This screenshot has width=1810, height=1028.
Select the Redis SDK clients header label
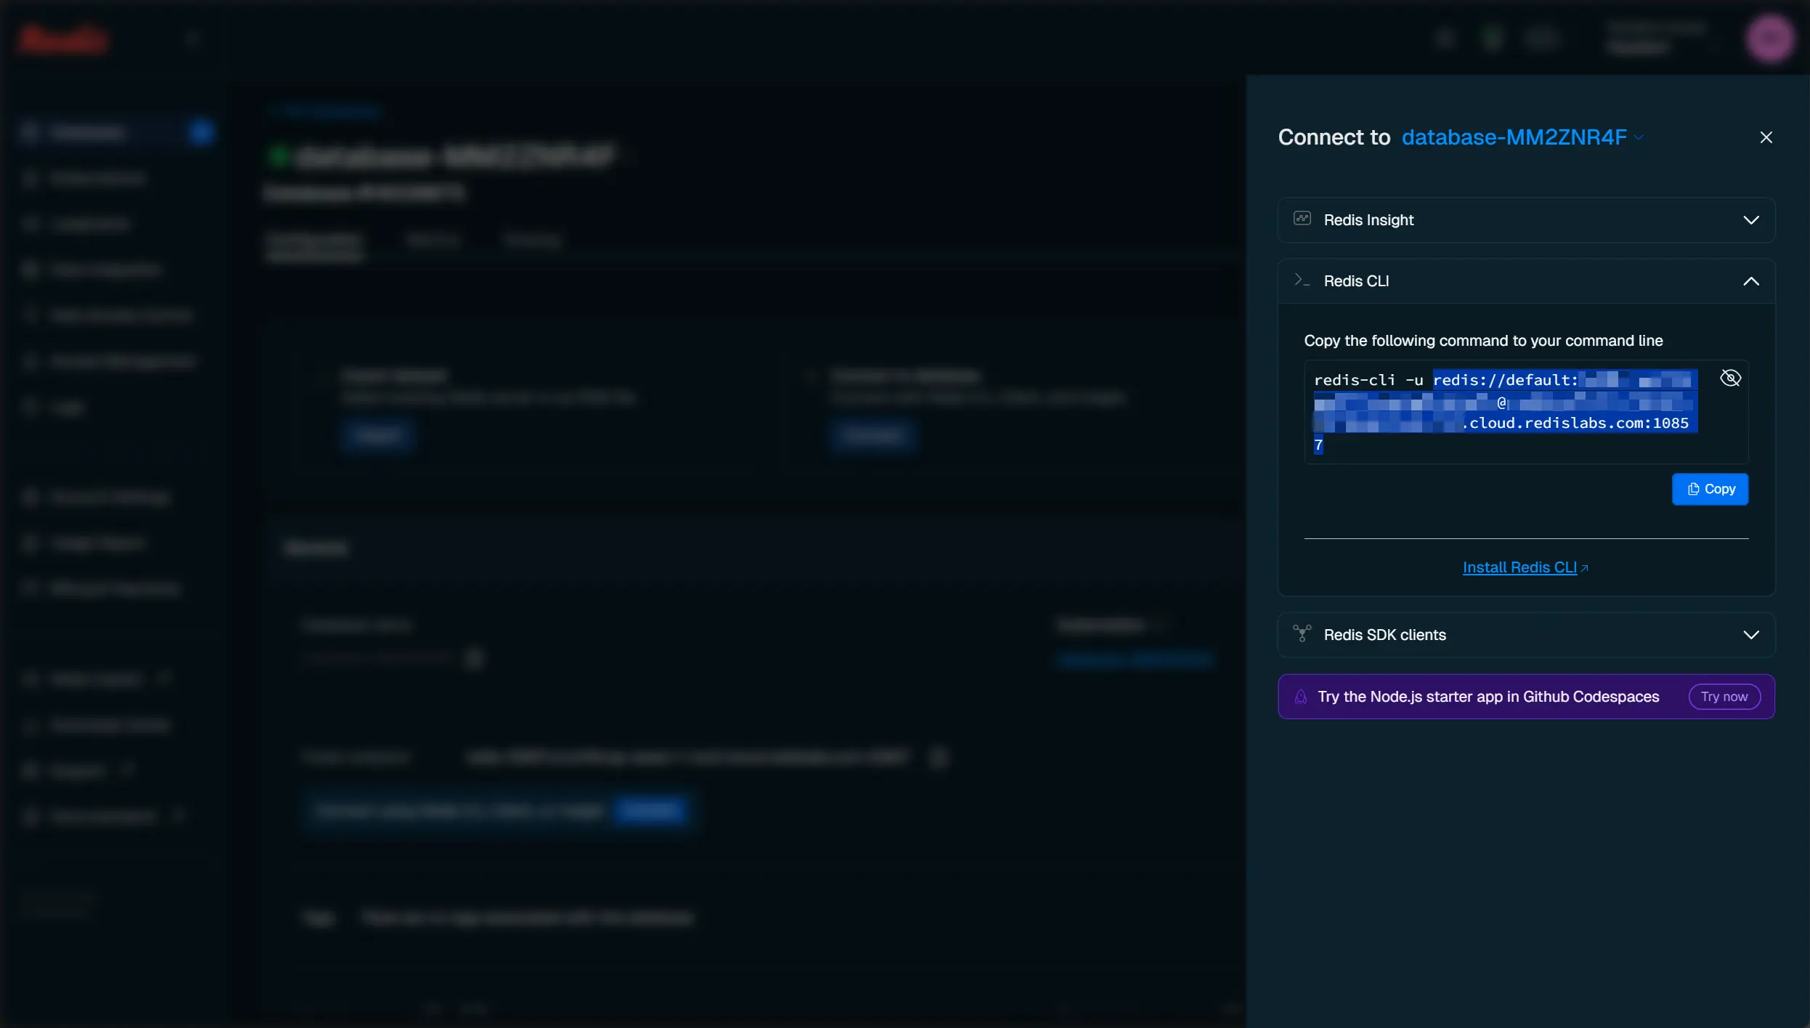click(x=1384, y=635)
